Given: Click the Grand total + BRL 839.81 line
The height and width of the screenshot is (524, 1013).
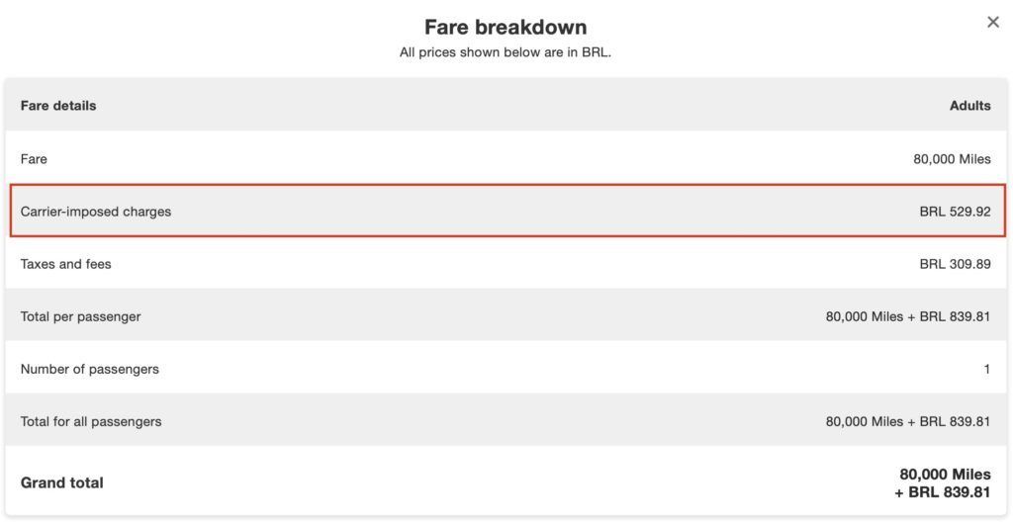Looking at the screenshot, I should tap(943, 492).
